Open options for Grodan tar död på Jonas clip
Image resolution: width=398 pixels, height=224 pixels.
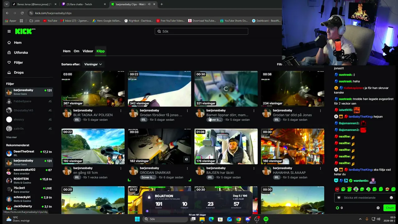click(x=321, y=111)
